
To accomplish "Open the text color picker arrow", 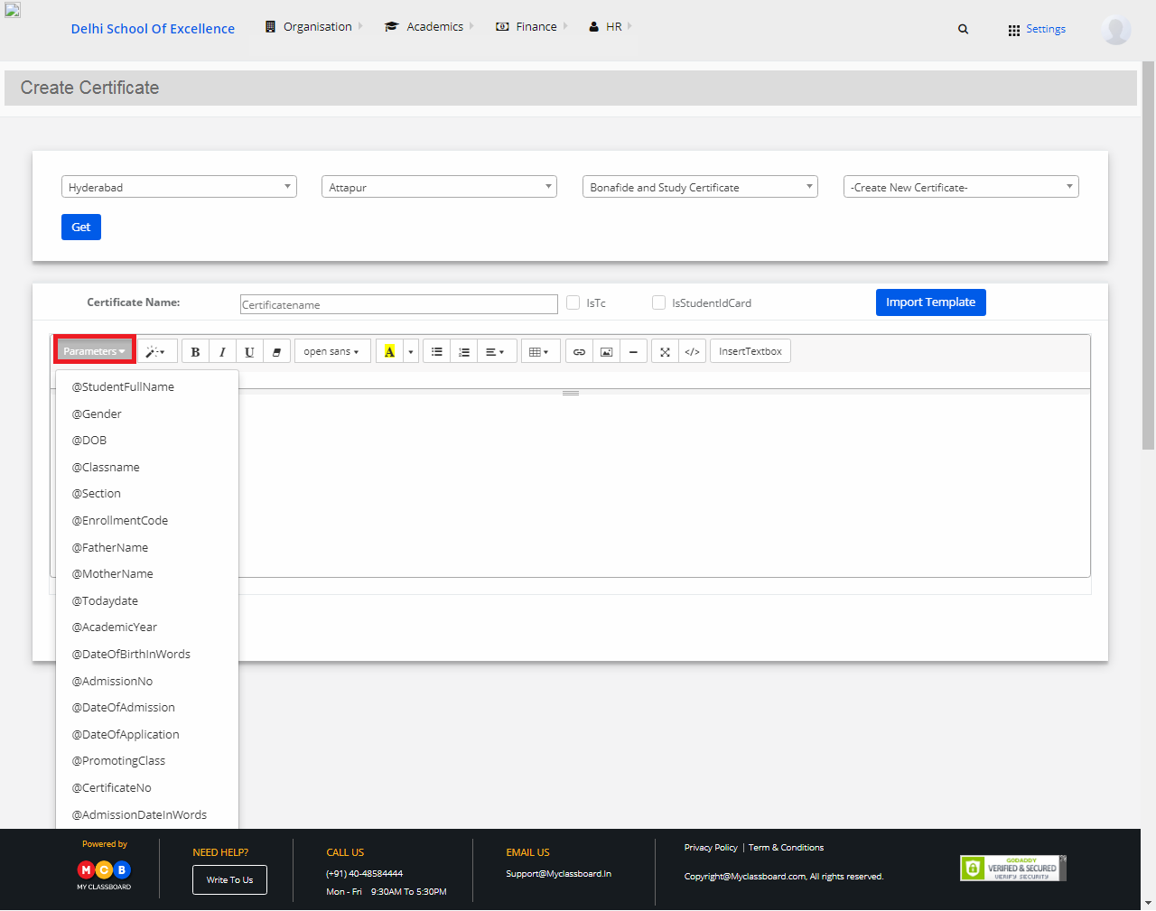I will point(411,351).
